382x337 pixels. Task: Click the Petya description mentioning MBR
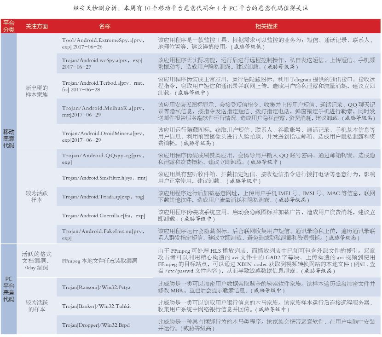tap(266, 287)
